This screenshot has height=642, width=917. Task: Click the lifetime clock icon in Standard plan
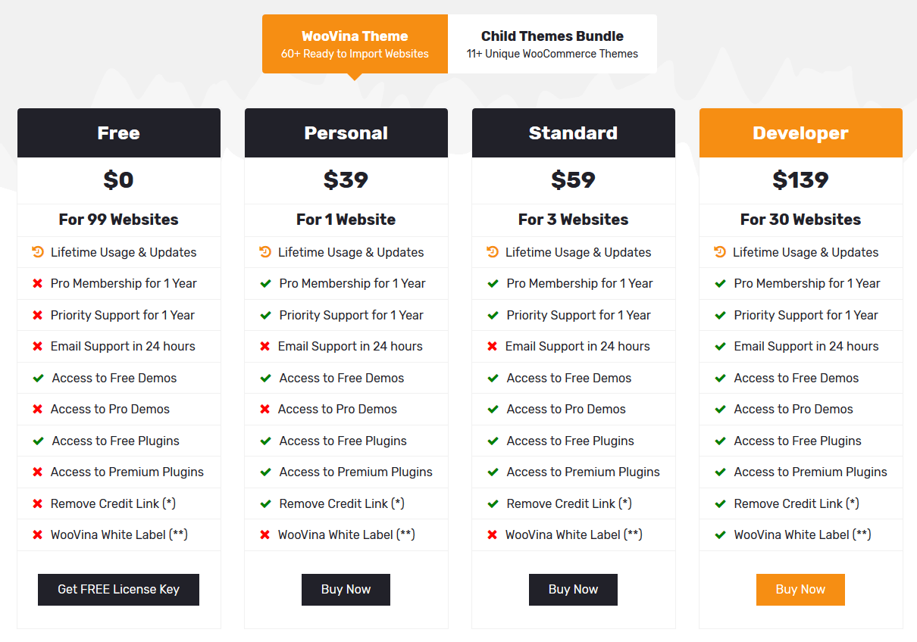click(x=493, y=252)
